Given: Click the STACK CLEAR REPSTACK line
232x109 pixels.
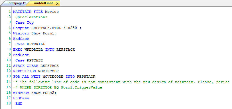Looking at the screenshot, I should coord(36,66).
